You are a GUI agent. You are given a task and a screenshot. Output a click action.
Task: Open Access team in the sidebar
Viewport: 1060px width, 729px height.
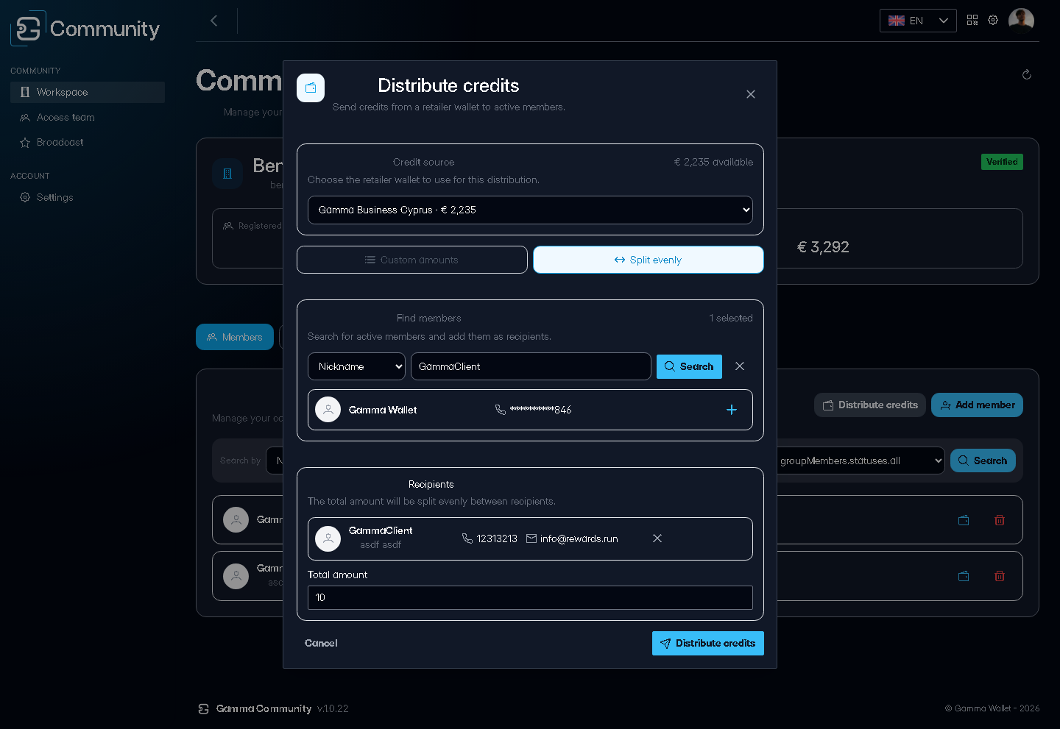[x=88, y=117]
